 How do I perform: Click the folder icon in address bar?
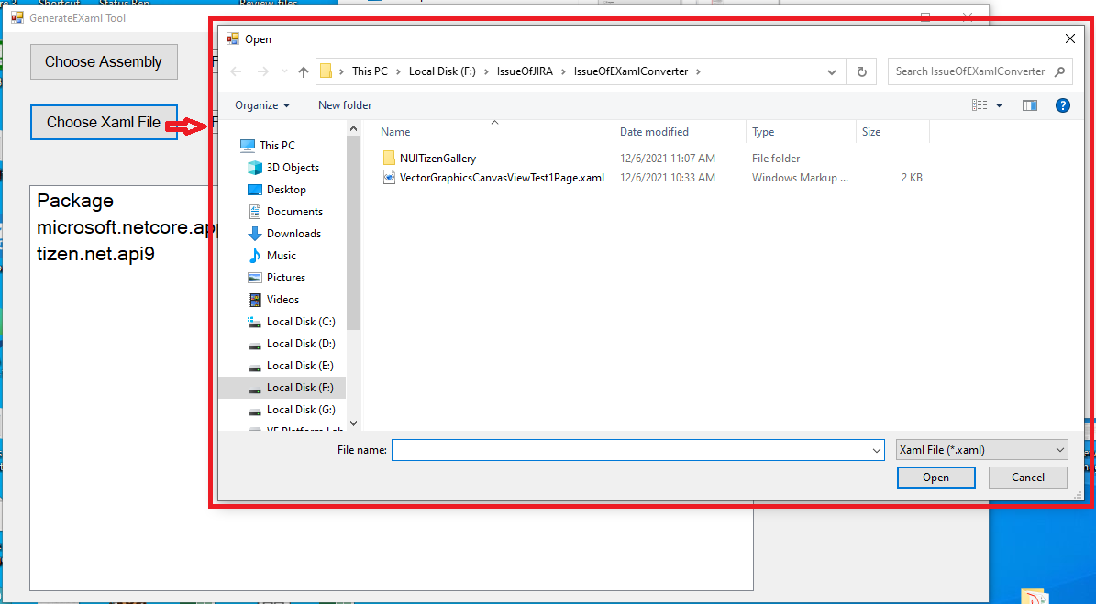click(326, 71)
